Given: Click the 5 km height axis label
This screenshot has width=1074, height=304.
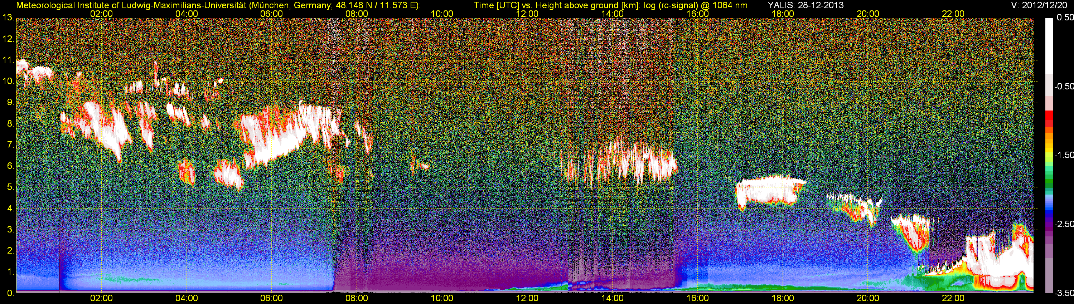Looking at the screenshot, I should pos(10,187).
